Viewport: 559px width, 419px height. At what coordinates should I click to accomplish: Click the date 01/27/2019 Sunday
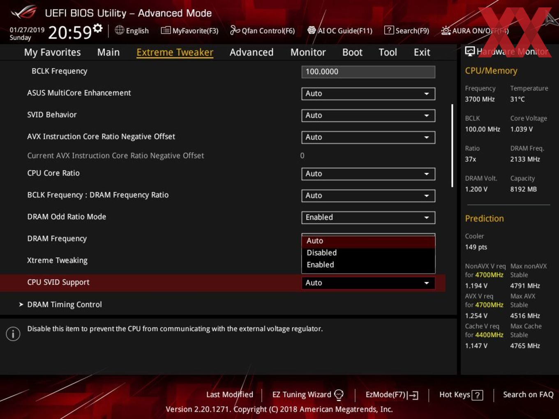pos(27,34)
